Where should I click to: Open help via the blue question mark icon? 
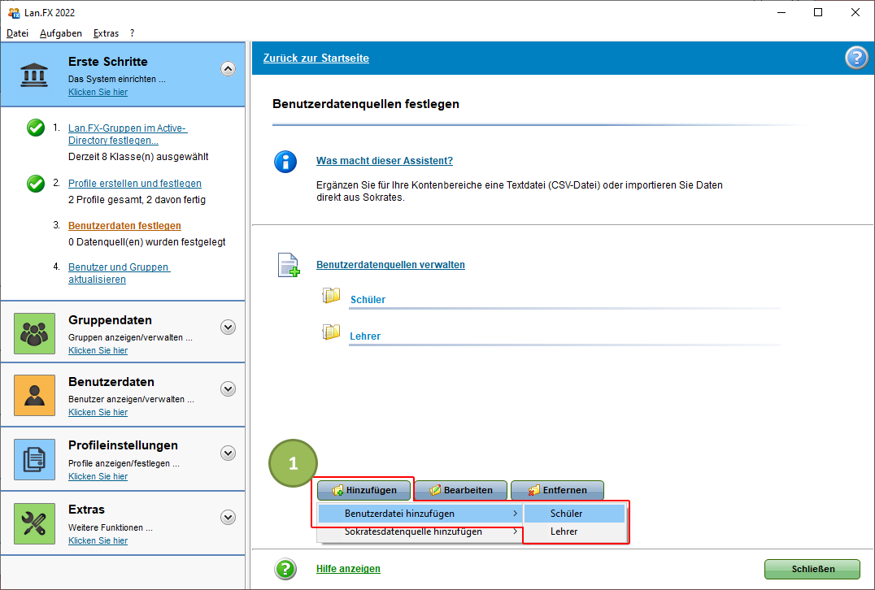coord(856,58)
